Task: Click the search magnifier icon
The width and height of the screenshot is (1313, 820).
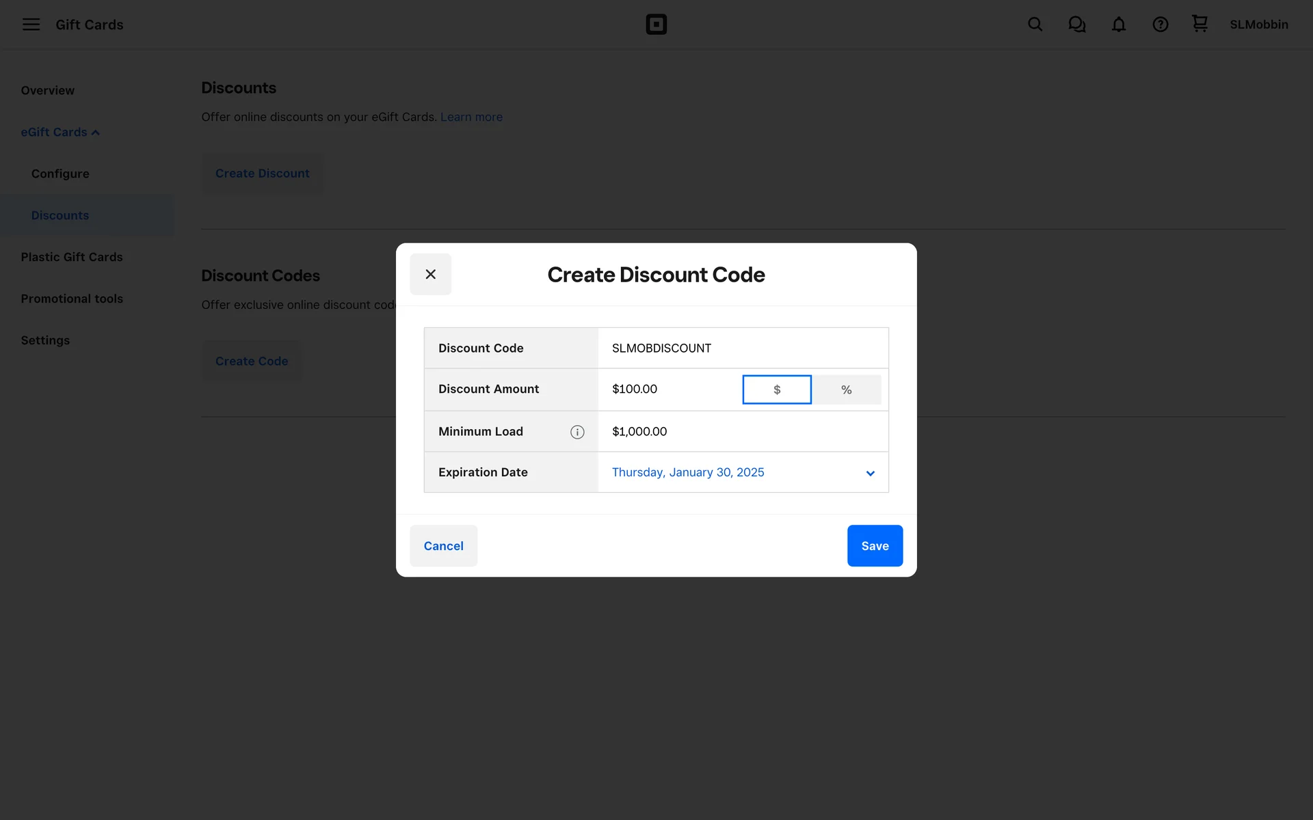Action: tap(1035, 25)
